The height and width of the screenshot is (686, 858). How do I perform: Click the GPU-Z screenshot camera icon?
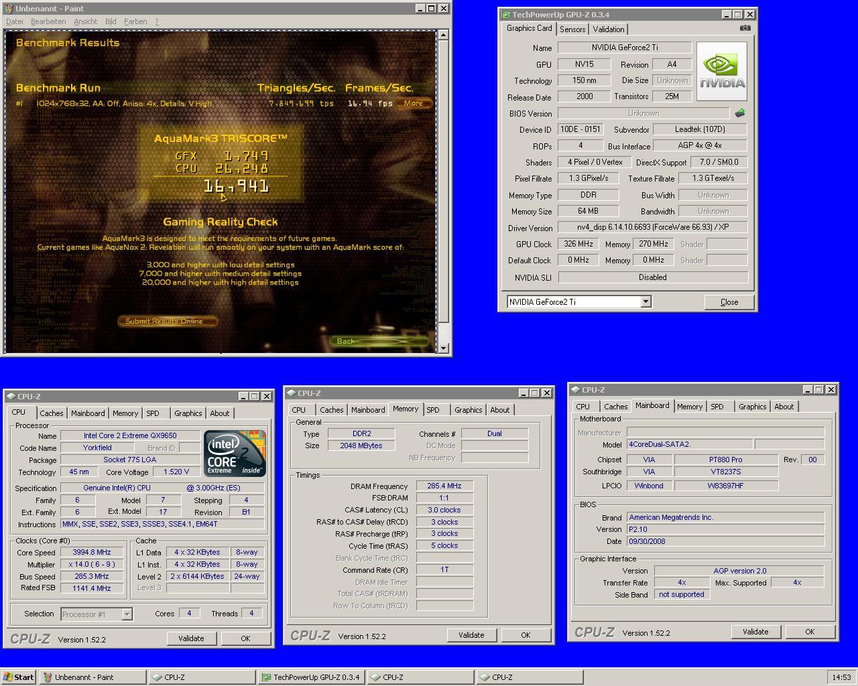click(745, 28)
